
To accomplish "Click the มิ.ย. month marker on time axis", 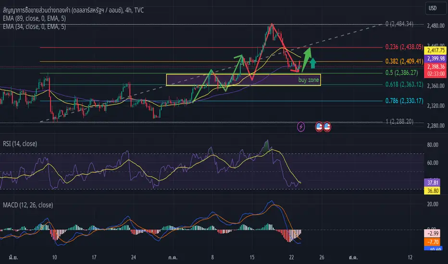I will click(x=13, y=257).
